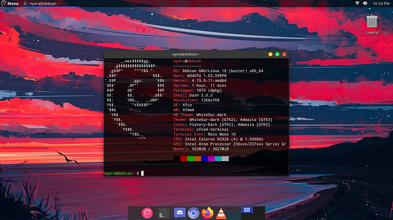
Task: Click the GPU line Intel Atom Processor
Action: 230,144
